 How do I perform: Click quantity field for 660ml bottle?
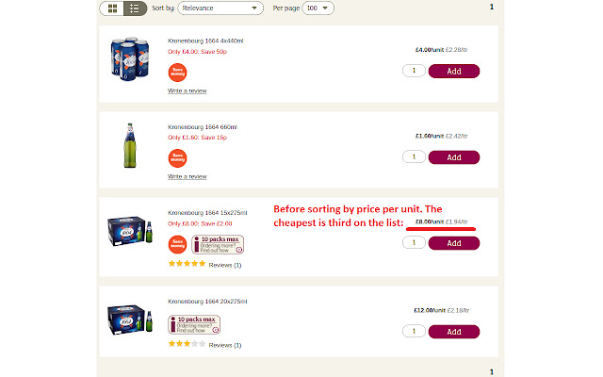pos(413,157)
